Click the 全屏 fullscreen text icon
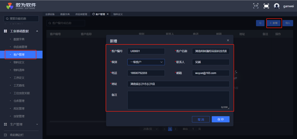 tap(256, 6)
